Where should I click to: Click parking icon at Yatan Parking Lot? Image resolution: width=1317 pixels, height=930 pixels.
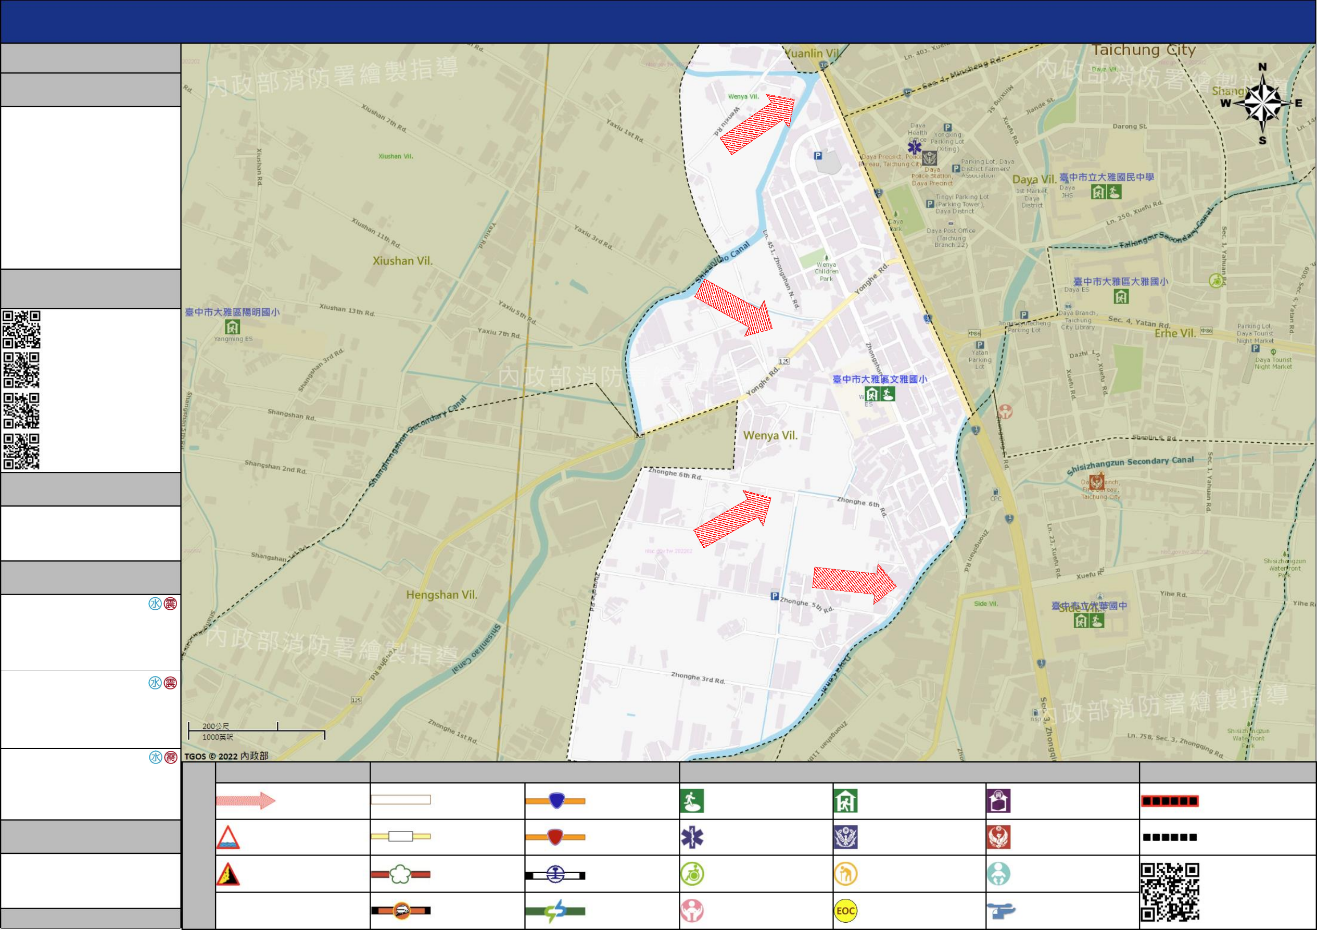pyautogui.click(x=980, y=345)
